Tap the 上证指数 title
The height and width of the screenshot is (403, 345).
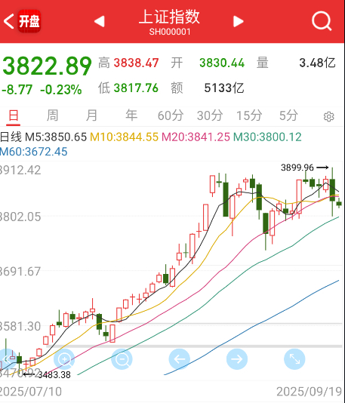pyautogui.click(x=169, y=17)
